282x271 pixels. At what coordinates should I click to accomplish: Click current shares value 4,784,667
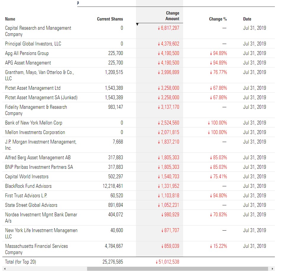(114, 246)
